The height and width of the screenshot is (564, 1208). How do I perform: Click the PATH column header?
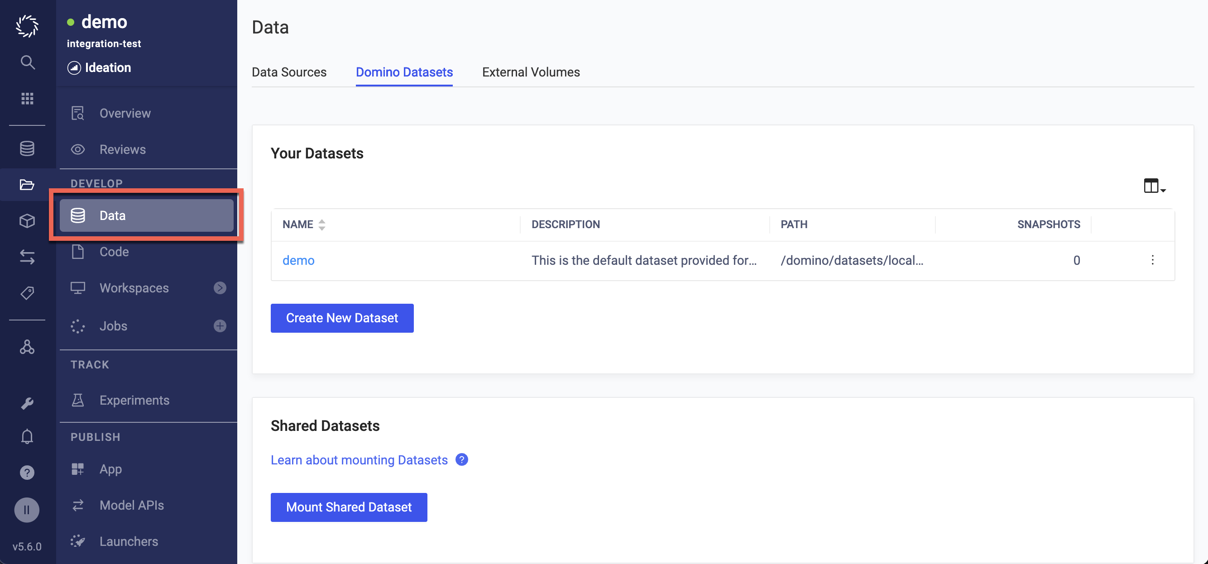click(794, 225)
